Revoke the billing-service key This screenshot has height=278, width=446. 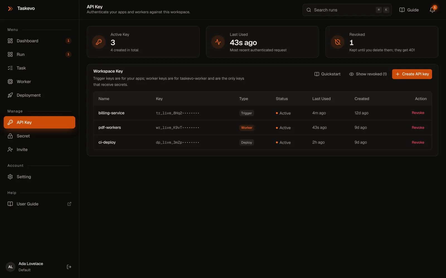point(418,113)
